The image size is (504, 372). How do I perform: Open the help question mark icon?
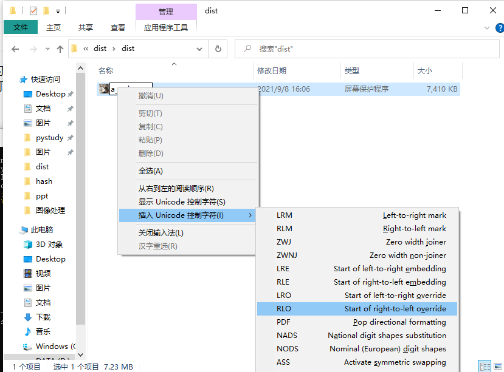point(500,28)
